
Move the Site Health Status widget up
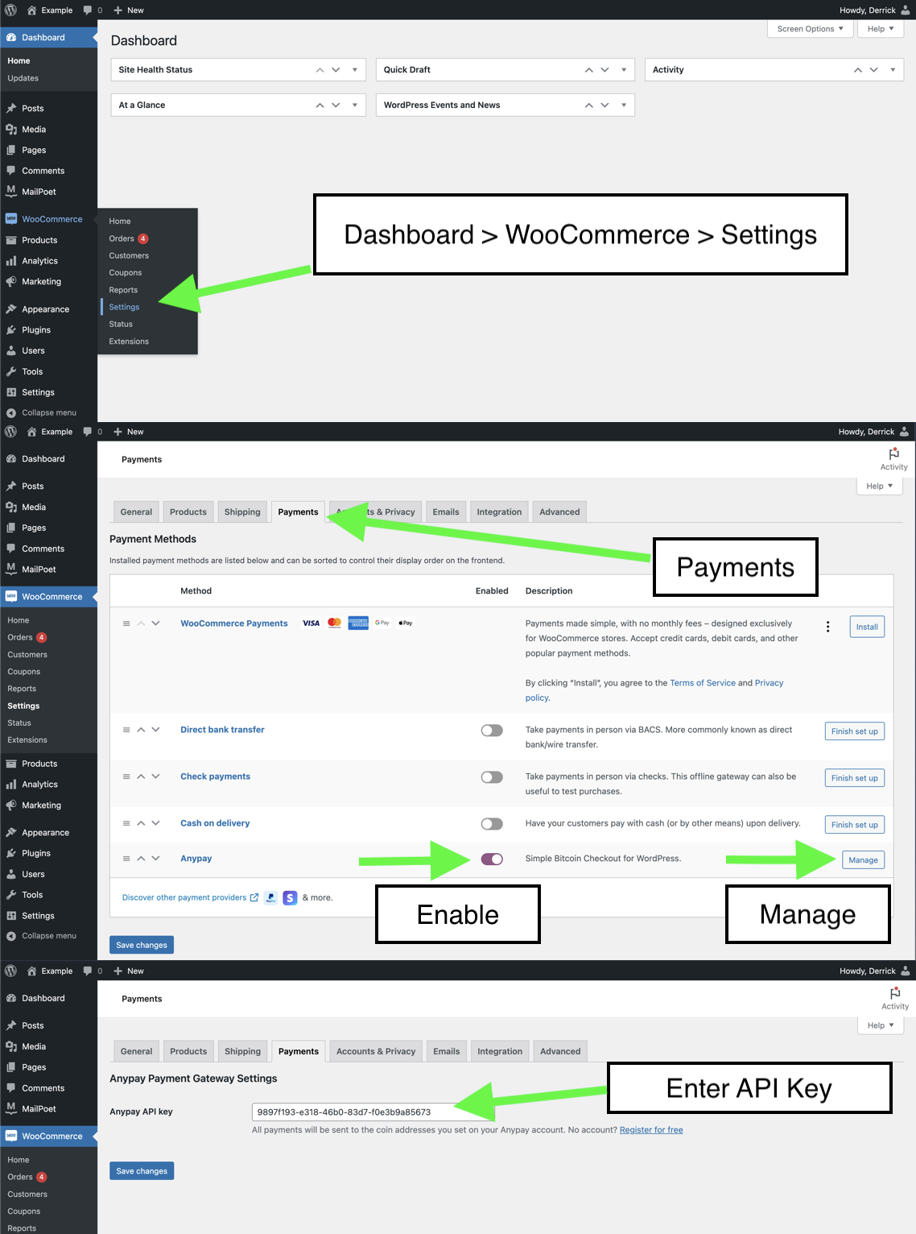320,70
